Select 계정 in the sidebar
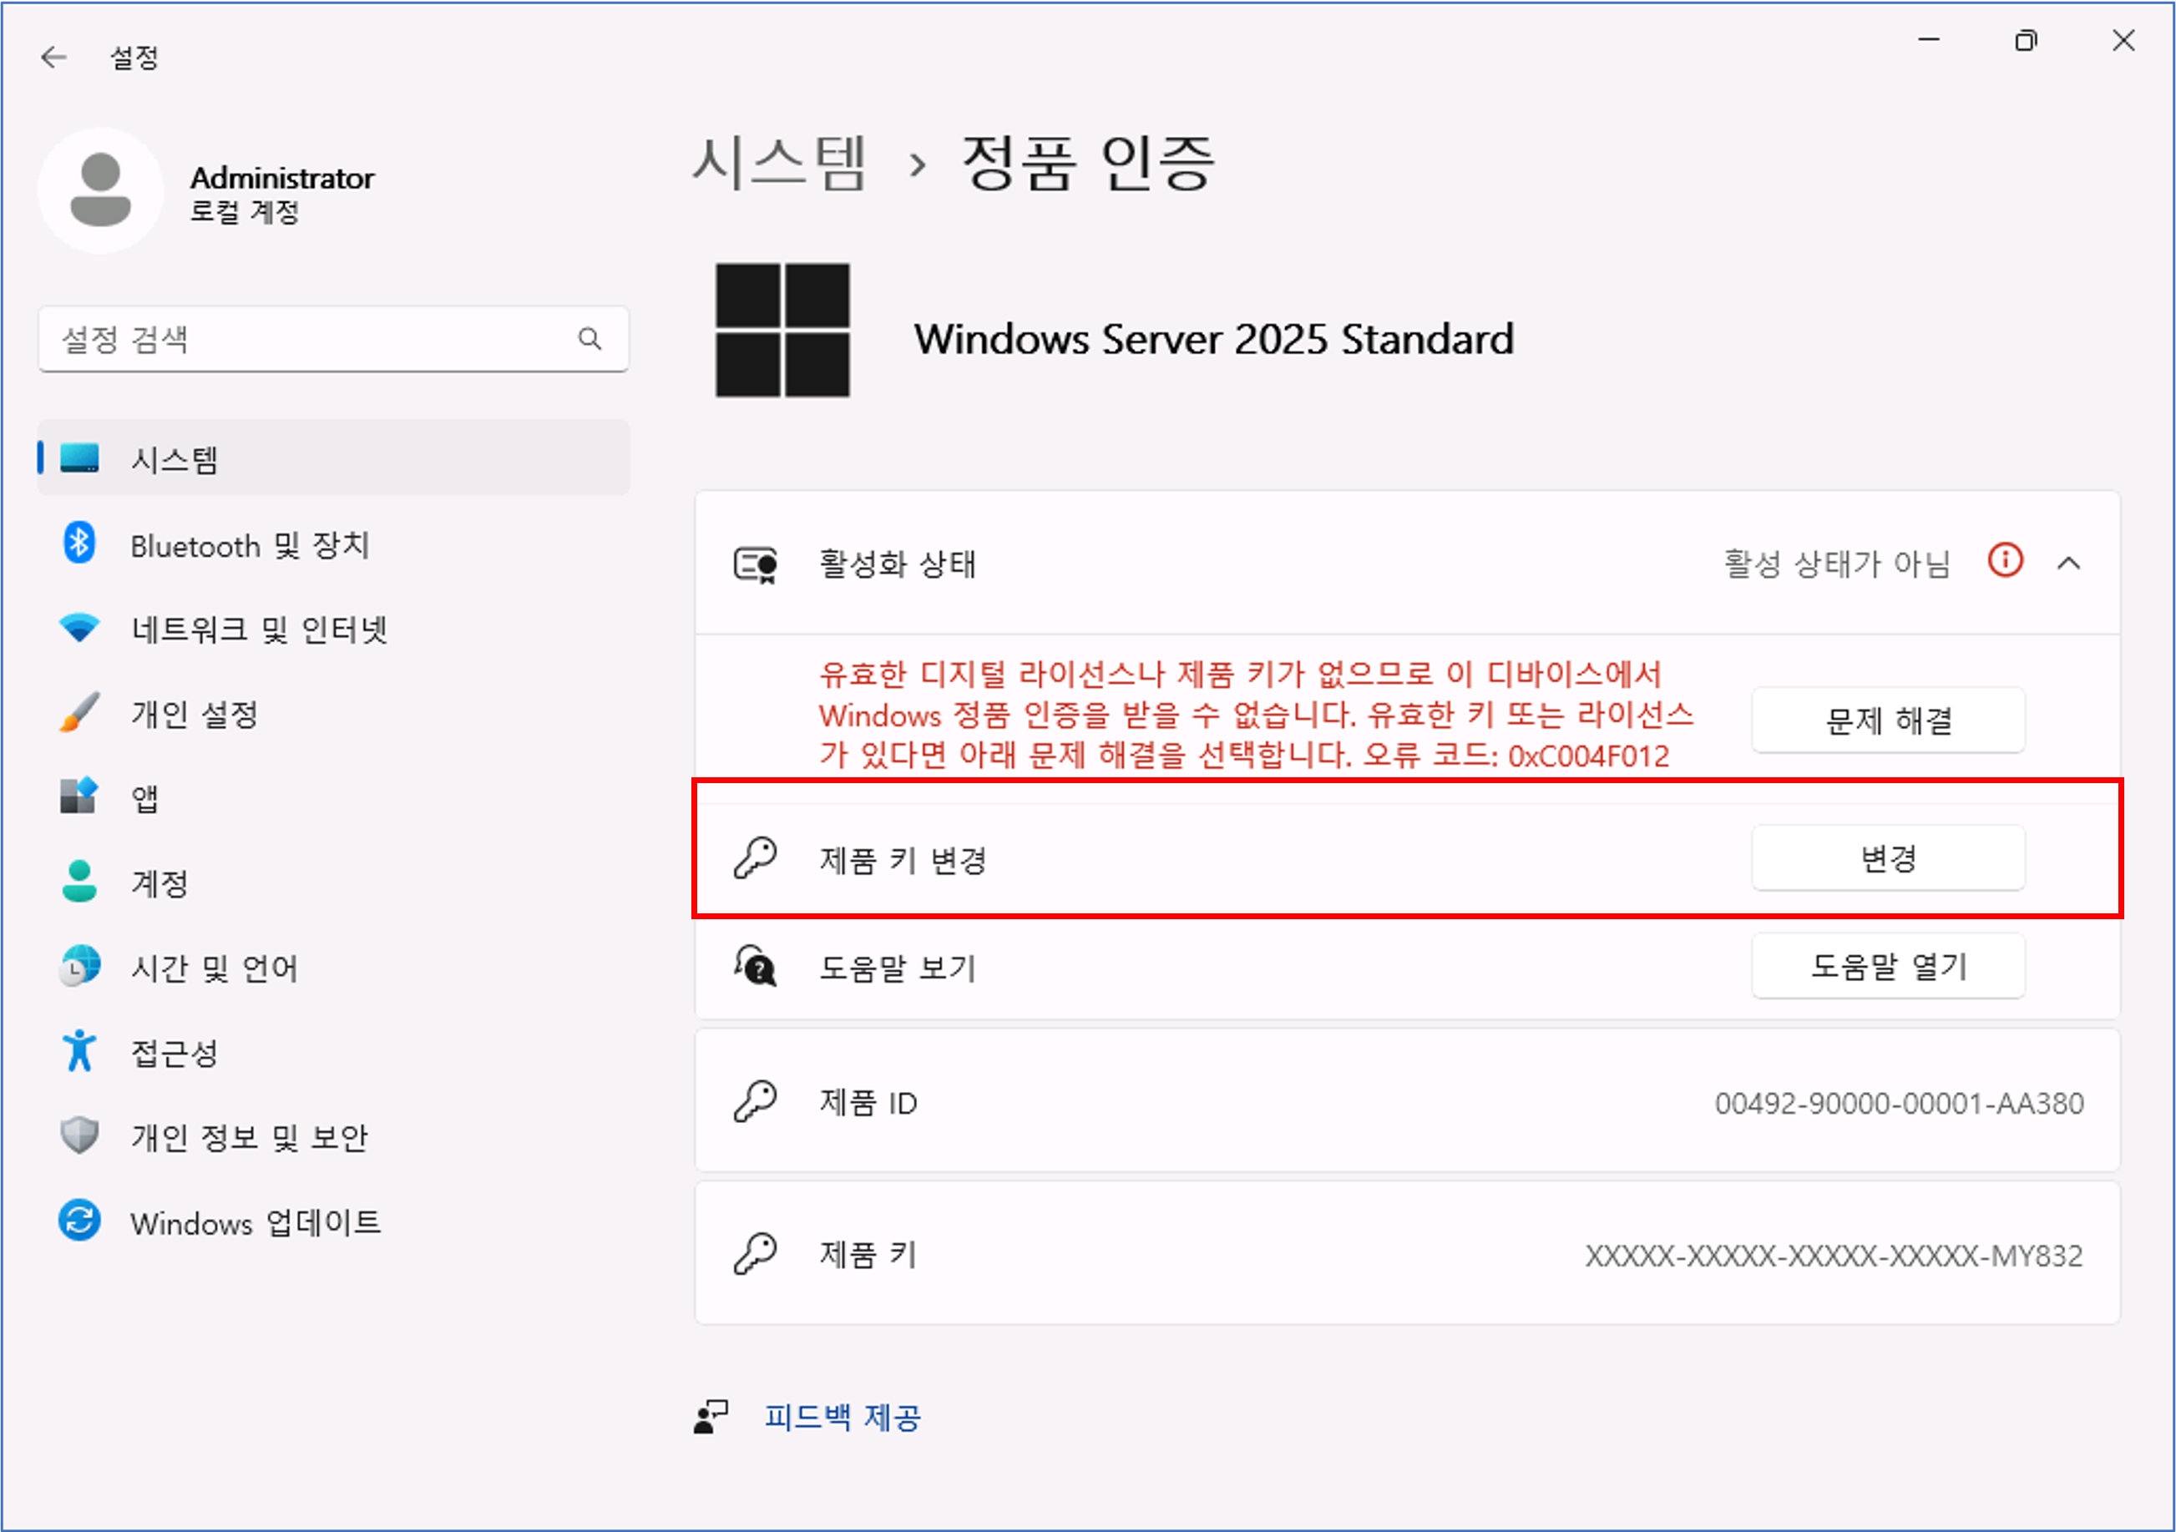2176x1532 pixels. pyautogui.click(x=159, y=883)
